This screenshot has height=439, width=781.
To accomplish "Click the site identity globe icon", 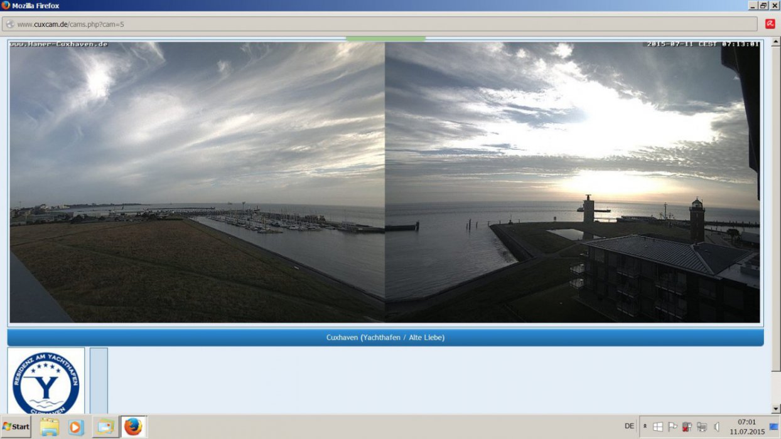I will point(10,24).
